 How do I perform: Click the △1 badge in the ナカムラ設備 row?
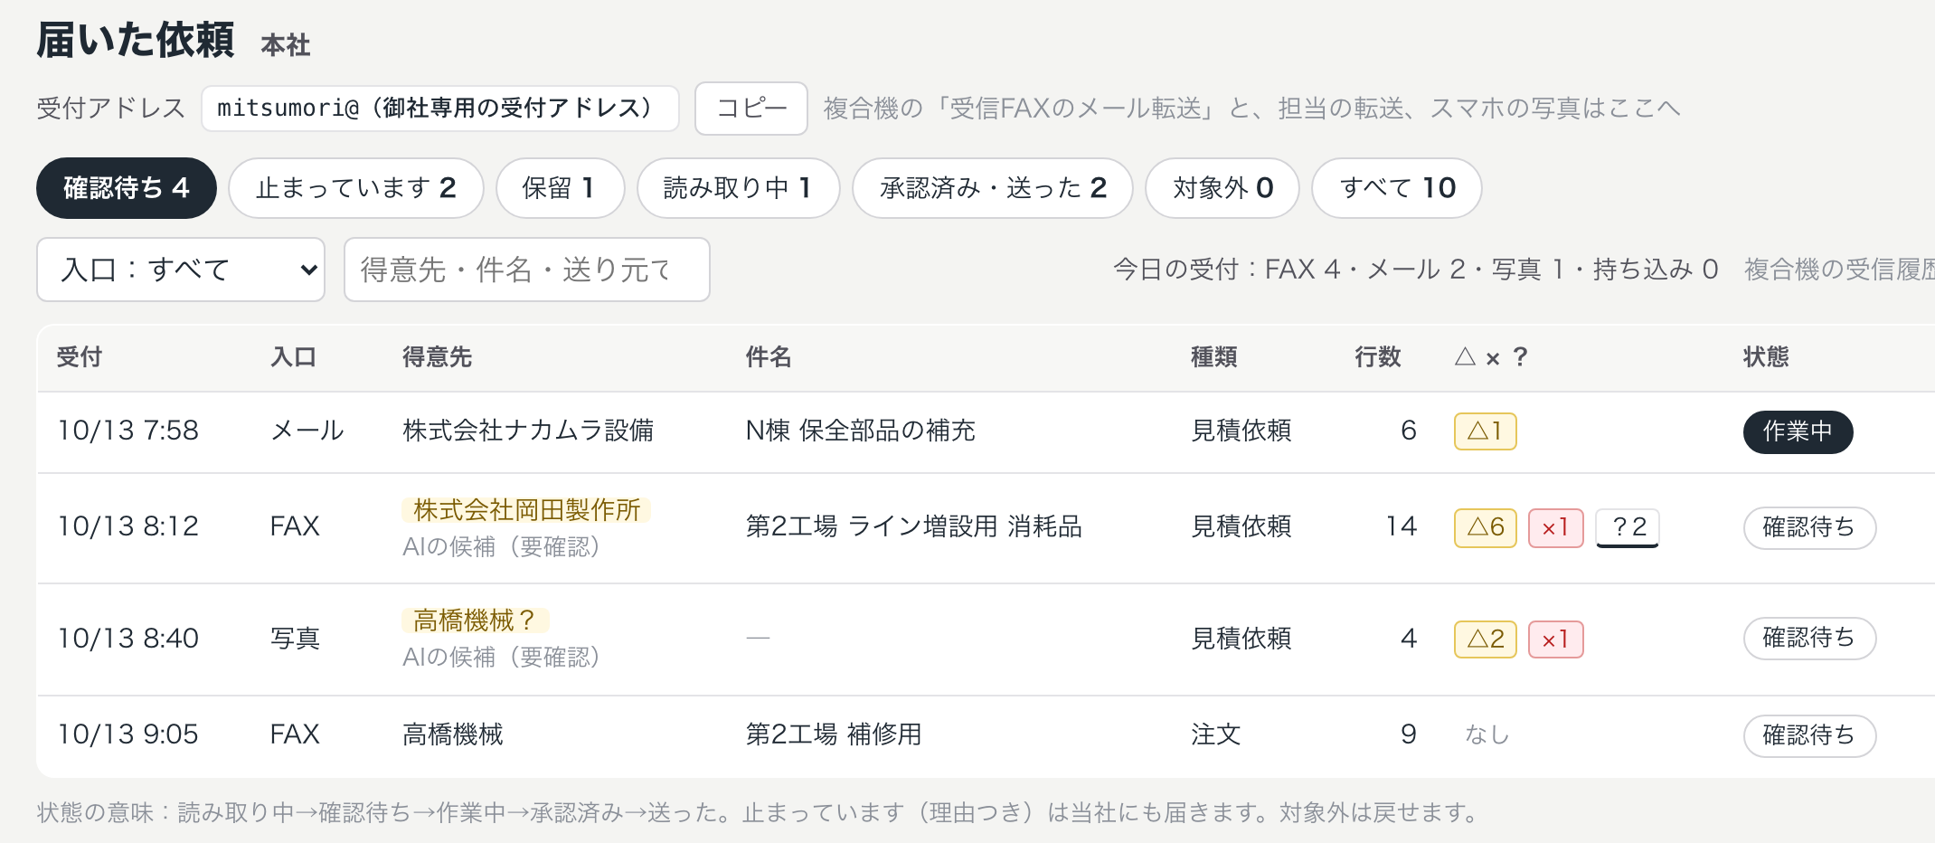click(x=1486, y=431)
